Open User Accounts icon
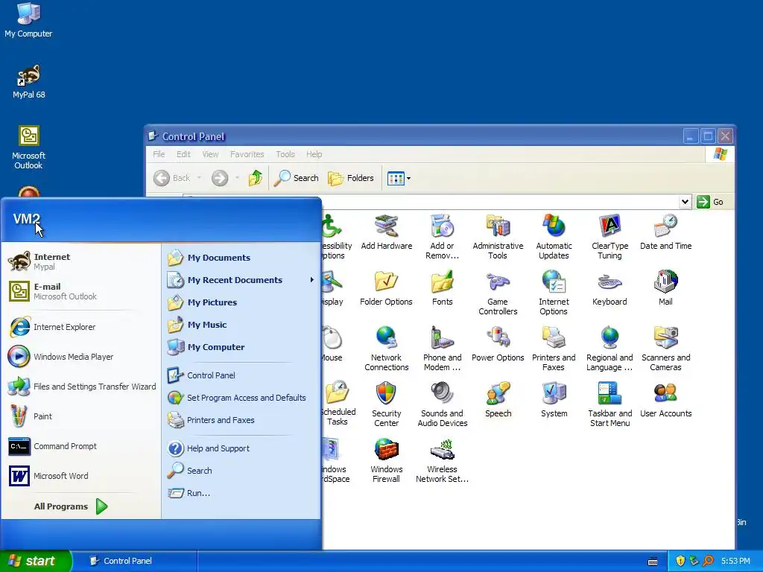The width and height of the screenshot is (763, 572). [x=665, y=401]
